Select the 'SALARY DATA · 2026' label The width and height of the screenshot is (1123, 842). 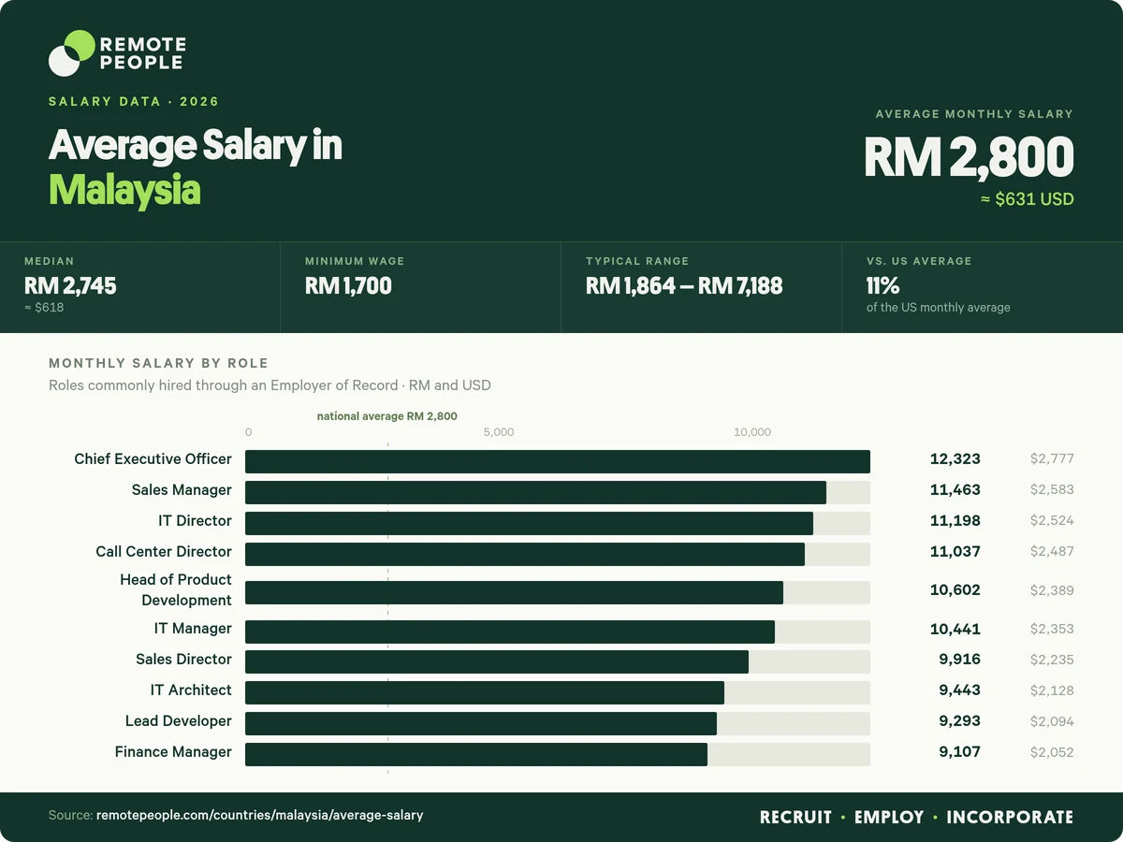point(134,101)
